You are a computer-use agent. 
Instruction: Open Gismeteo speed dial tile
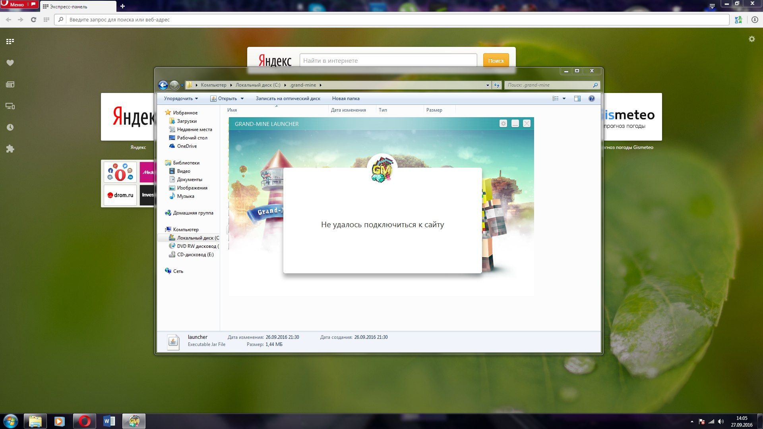632,117
